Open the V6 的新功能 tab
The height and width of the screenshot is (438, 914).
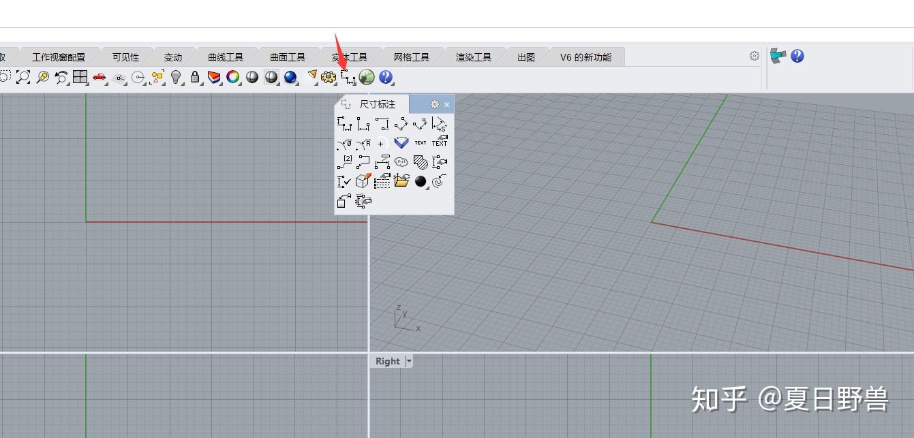click(586, 57)
